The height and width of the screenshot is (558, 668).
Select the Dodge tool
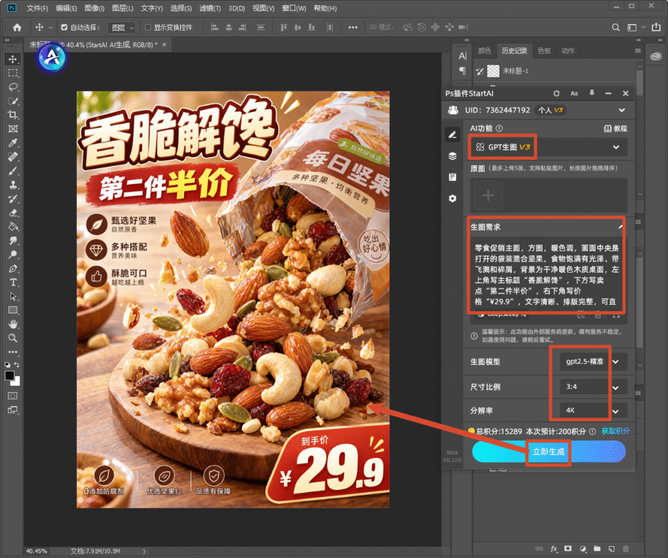(13, 255)
